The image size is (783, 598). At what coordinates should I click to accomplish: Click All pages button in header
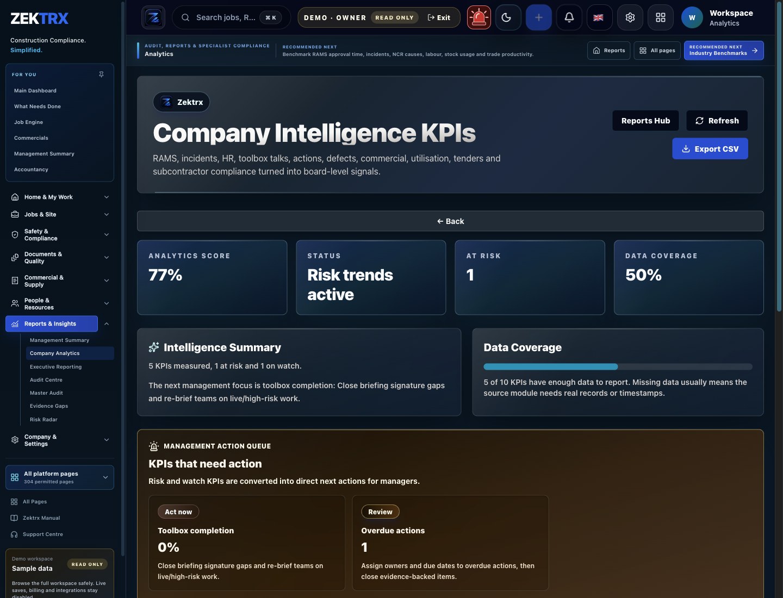(657, 51)
